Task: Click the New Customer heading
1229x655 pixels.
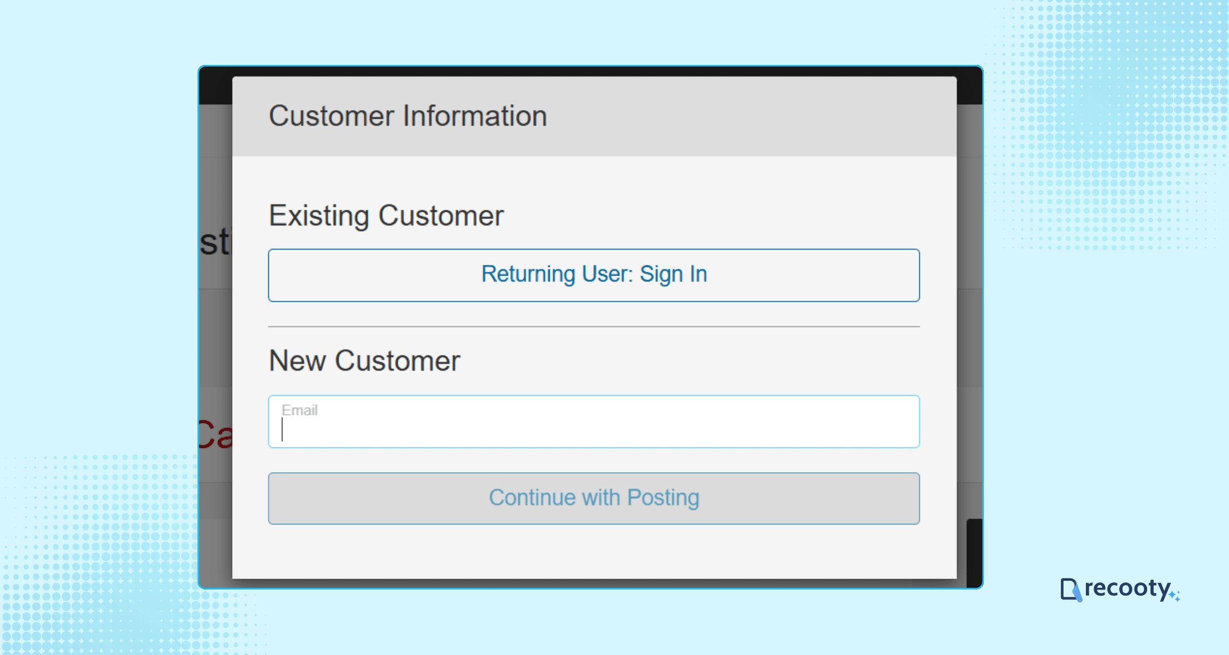Action: [364, 361]
